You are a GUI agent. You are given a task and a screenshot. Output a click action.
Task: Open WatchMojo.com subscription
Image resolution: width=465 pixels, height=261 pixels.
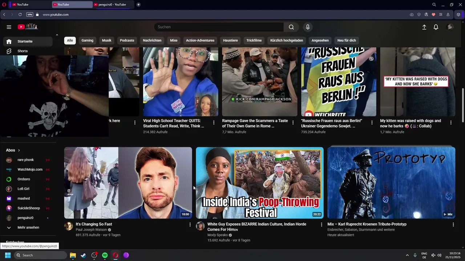(x=28, y=169)
